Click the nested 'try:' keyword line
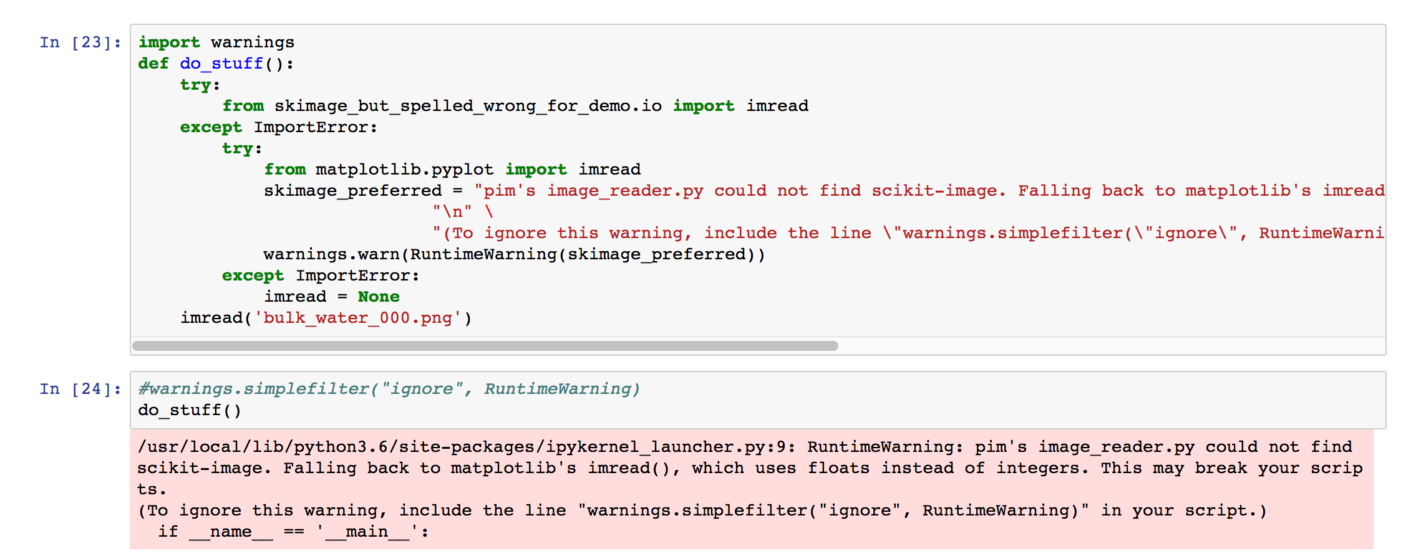 tap(242, 148)
